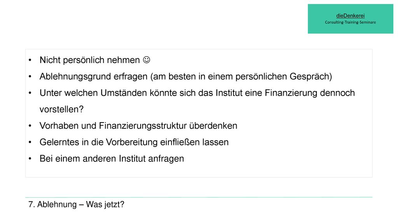398x224 pixels.
Task: Click the bullet point before 'Gelerntes'
Action: (x=30, y=142)
